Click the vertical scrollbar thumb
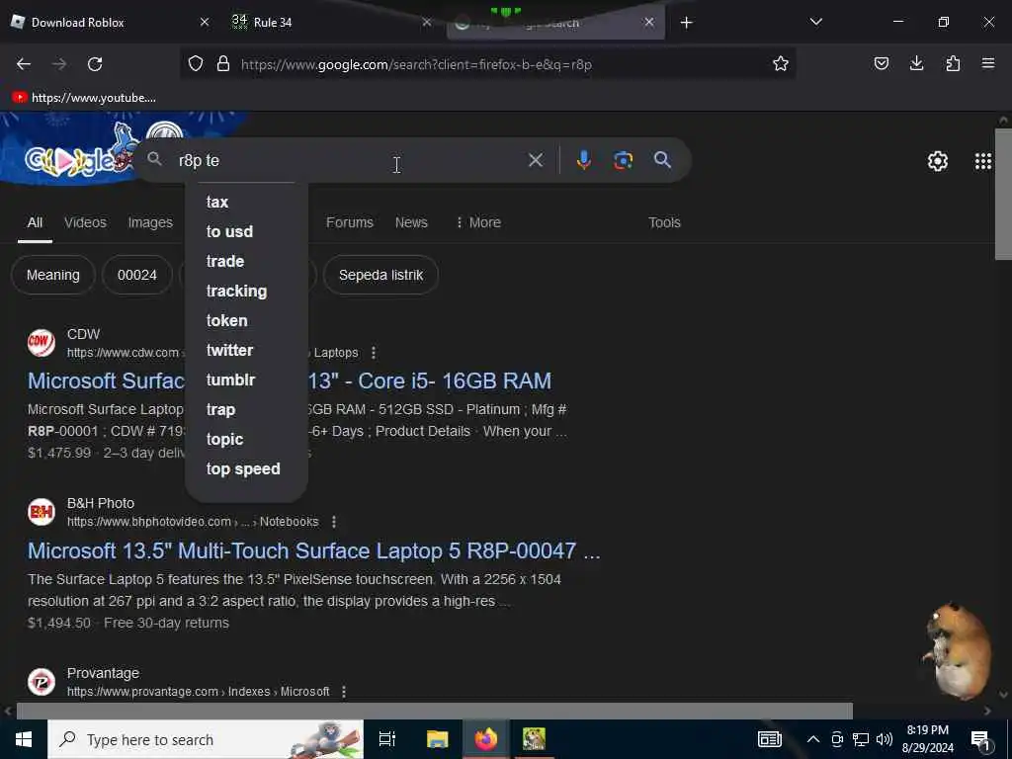Screen dimensions: 1012x759 (1003, 194)
